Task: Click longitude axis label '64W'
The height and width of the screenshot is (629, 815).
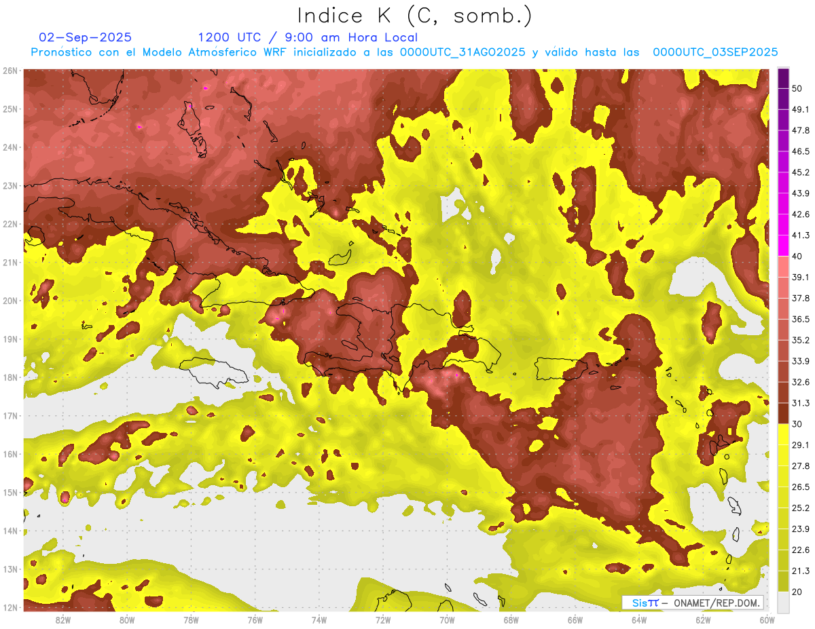Action: (639, 620)
